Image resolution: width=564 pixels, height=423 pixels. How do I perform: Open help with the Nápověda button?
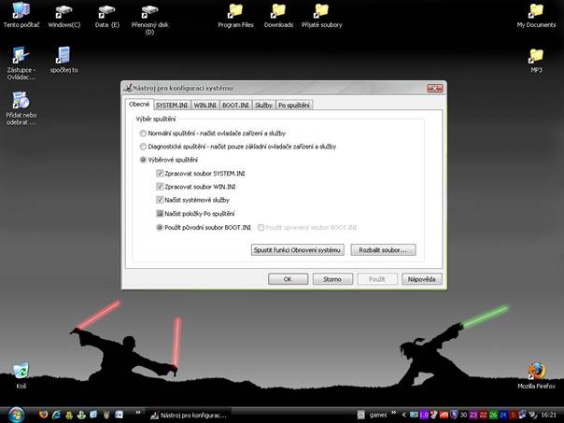point(421,279)
